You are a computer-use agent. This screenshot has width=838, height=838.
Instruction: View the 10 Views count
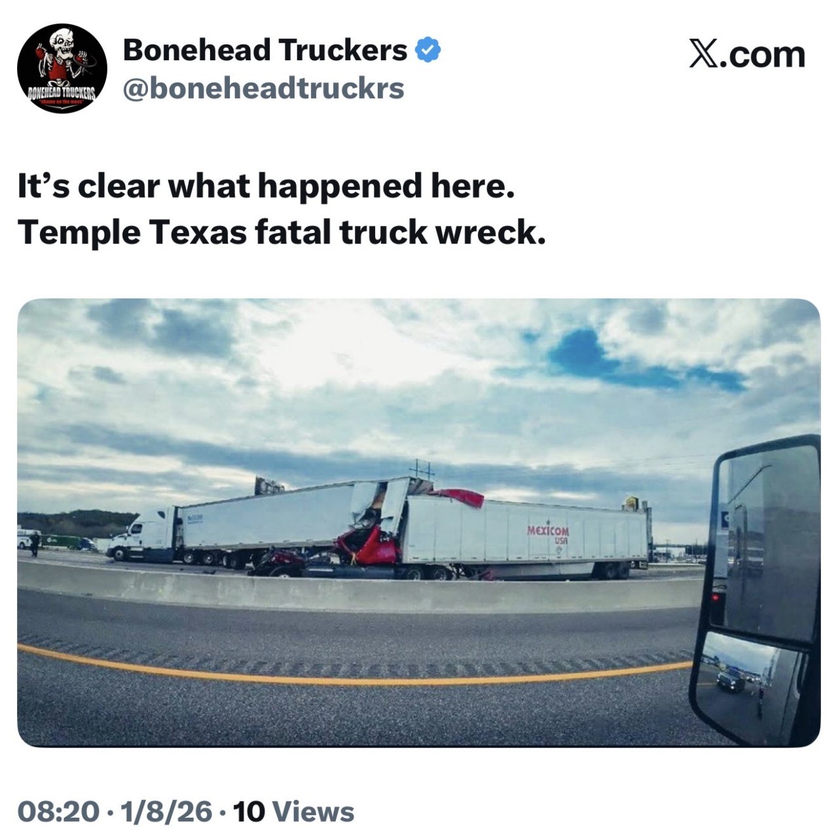coord(294,812)
